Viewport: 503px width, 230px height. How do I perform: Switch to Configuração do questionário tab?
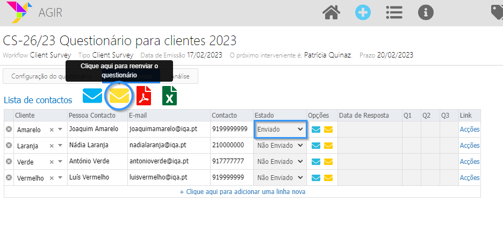coord(52,76)
